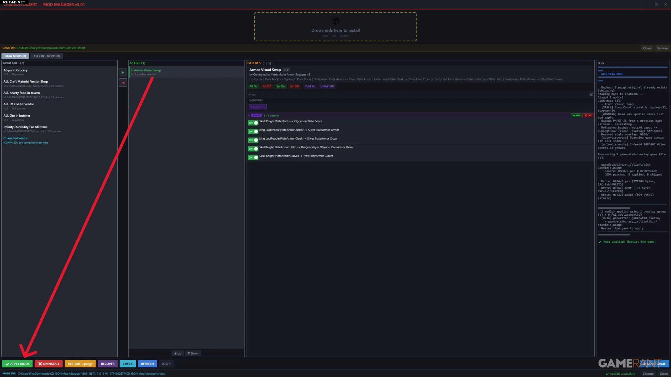This screenshot has width=671, height=377.
Task: Move mod Up in load order
Action: pos(178,353)
